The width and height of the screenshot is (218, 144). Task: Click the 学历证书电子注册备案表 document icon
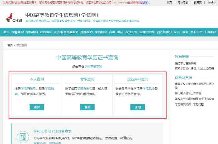coord(23,137)
